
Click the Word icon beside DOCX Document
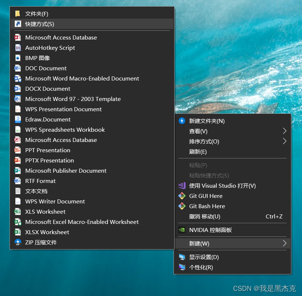pyautogui.click(x=18, y=89)
